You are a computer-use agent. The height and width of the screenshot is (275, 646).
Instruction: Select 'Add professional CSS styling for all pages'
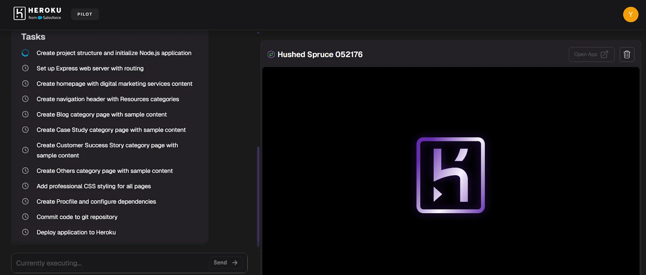(x=94, y=186)
